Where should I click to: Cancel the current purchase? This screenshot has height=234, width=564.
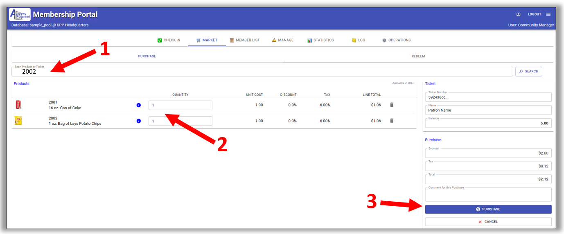(x=488, y=222)
